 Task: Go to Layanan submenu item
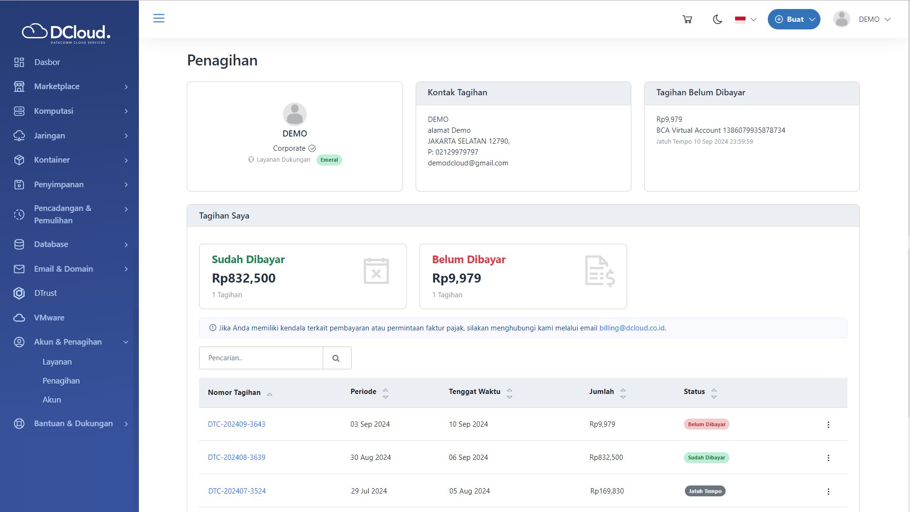coord(57,362)
